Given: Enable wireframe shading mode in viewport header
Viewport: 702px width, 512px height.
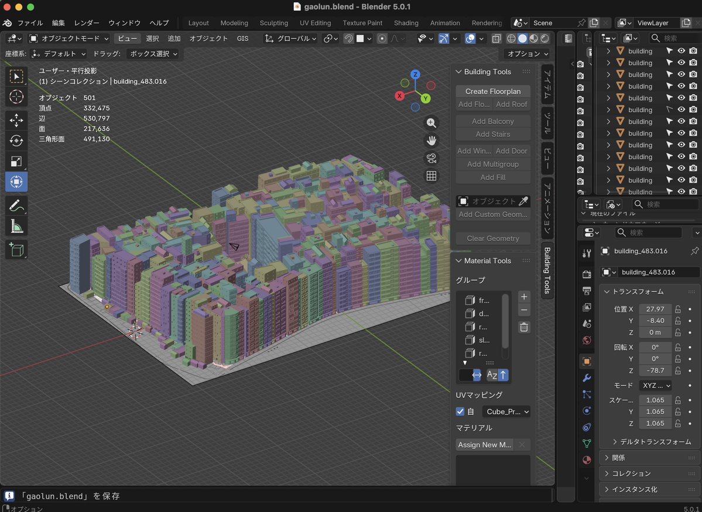Looking at the screenshot, I should pos(511,38).
